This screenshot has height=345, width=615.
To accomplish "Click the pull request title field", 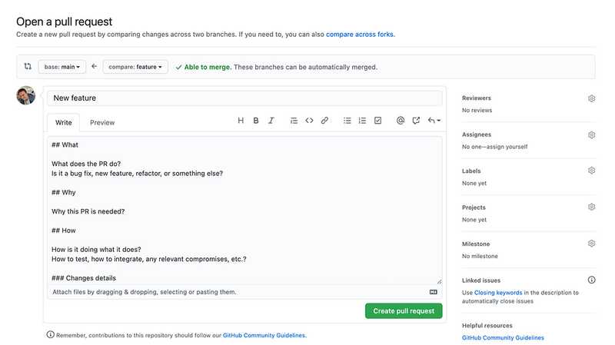I will point(244,98).
